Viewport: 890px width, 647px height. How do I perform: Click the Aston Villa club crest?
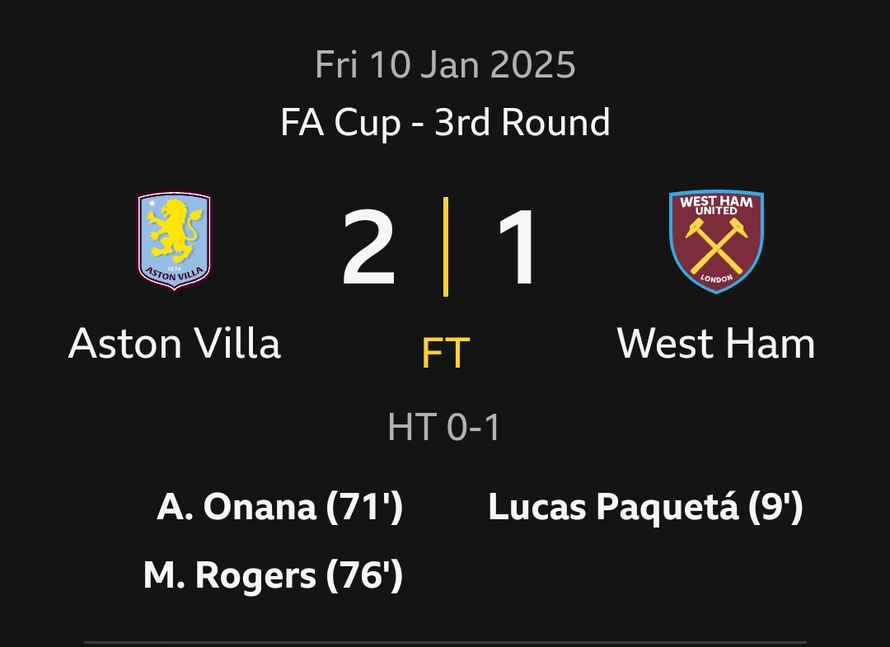tap(174, 241)
